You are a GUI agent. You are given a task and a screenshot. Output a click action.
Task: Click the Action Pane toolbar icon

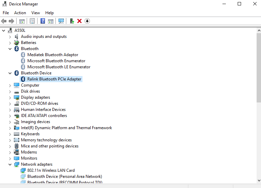pos(51,21)
